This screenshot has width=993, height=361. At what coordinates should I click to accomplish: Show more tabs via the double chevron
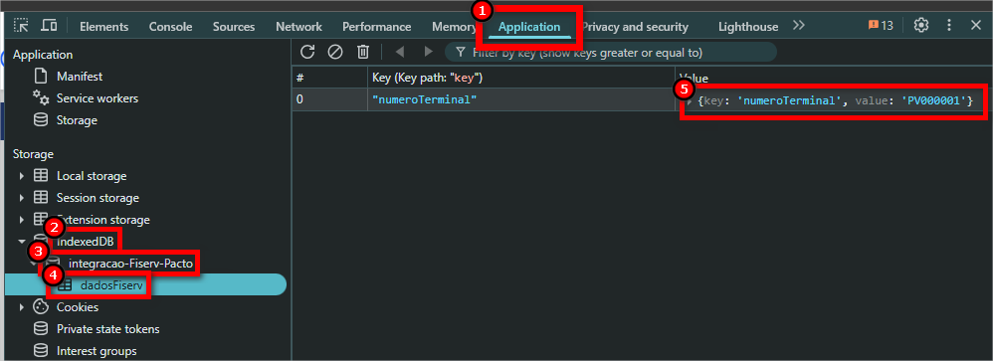(799, 25)
